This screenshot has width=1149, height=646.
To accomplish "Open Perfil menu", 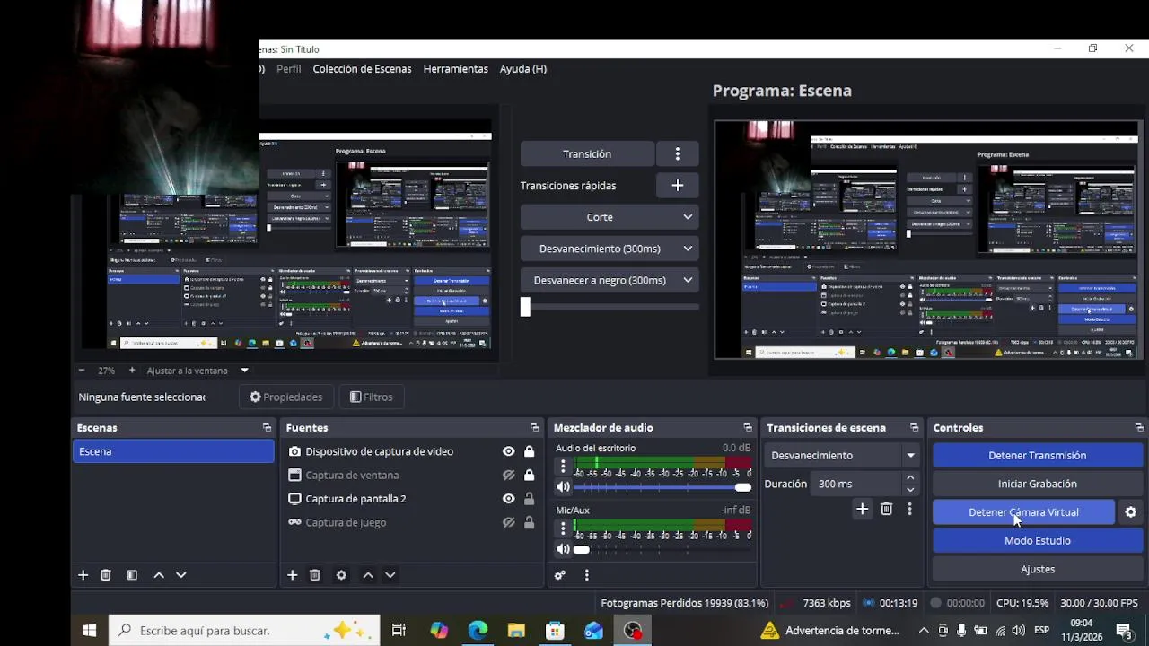I will [x=289, y=69].
